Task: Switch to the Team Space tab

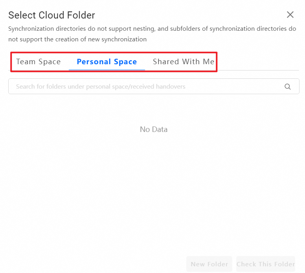Action: coord(39,62)
